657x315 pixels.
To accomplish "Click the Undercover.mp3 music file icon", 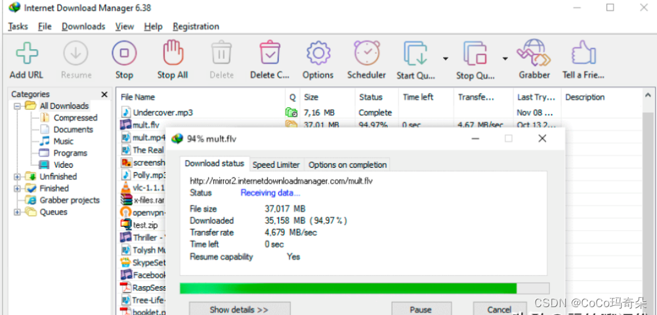I will 126,112.
